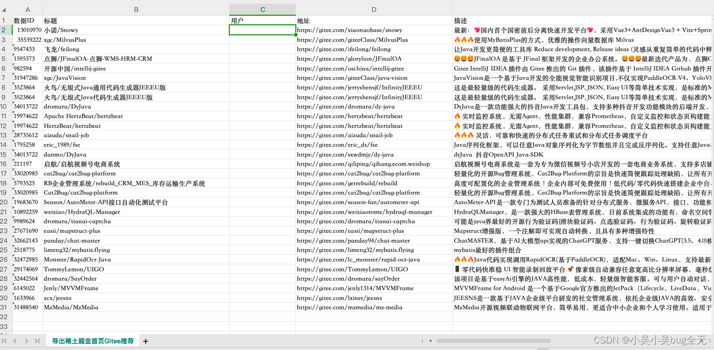Open link https://gitee.com/mzmedia/mz-media
Viewport: 714px width, 350px height.
pyautogui.click(x=349, y=307)
